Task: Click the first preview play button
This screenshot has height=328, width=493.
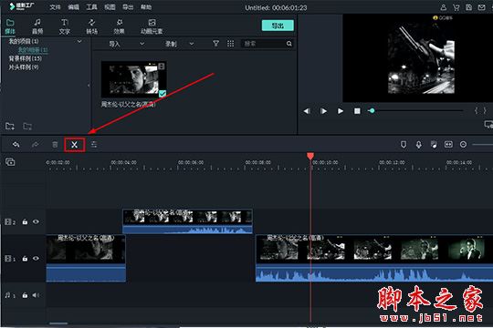Action: 323,111
